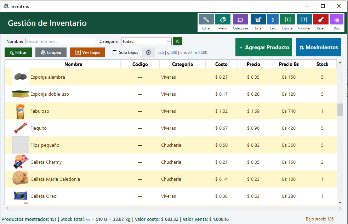Click the Editar pencil icon
Viewport: 348px width, 224px height.
click(206, 20)
